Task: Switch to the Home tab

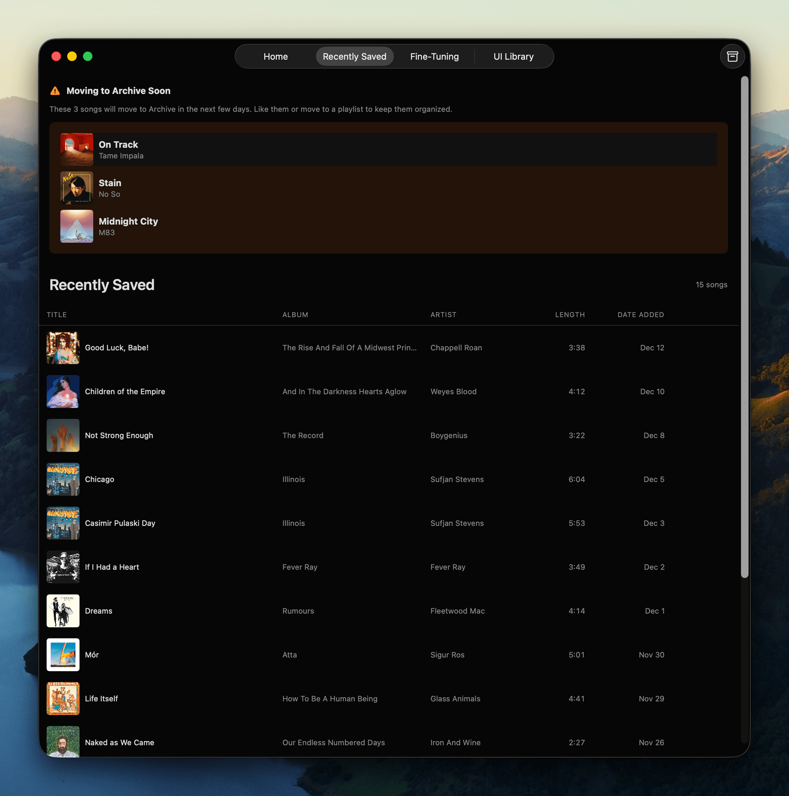Action: click(x=275, y=56)
